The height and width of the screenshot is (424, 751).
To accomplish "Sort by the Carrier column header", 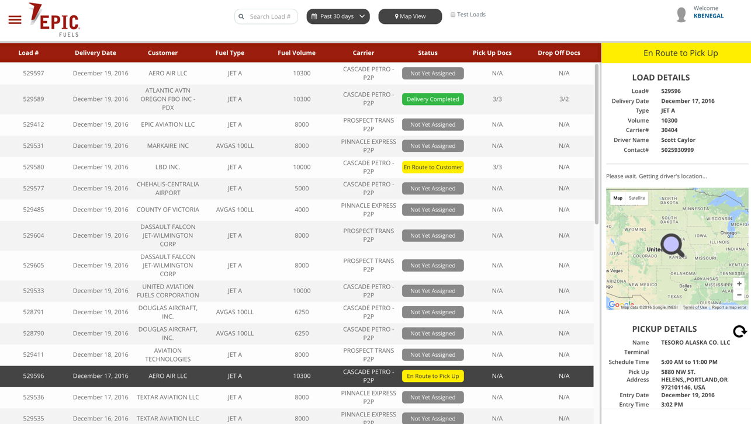I will [364, 53].
